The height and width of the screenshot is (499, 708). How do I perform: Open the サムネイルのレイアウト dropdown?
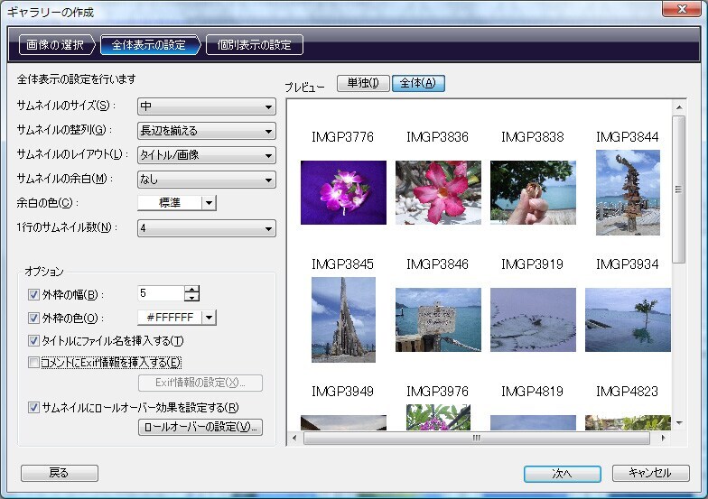[206, 155]
